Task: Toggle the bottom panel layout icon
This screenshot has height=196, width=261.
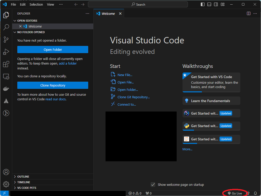Action: [x=209, y=5]
